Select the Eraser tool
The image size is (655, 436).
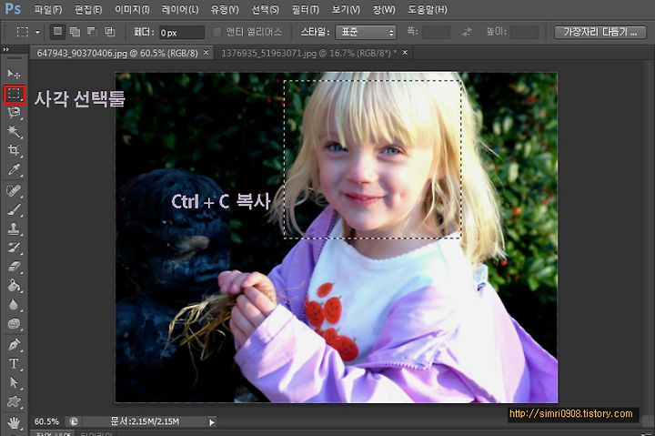point(14,267)
